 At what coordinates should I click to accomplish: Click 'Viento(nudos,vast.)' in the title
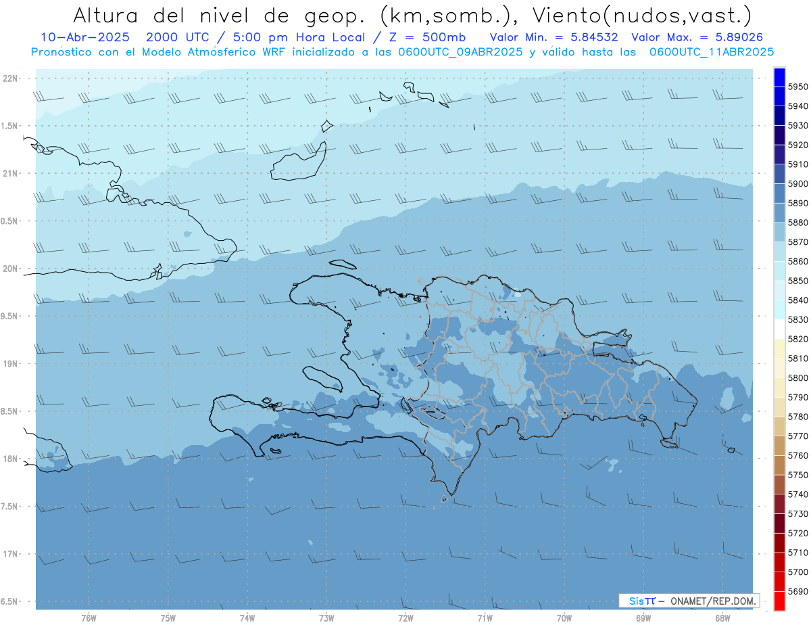641,15
